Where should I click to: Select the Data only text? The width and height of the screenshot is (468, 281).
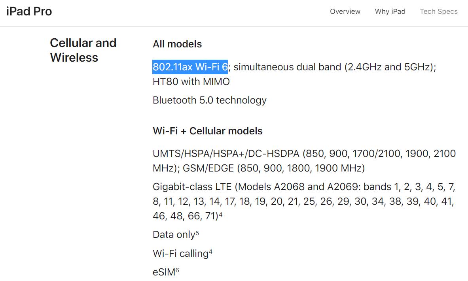click(174, 234)
